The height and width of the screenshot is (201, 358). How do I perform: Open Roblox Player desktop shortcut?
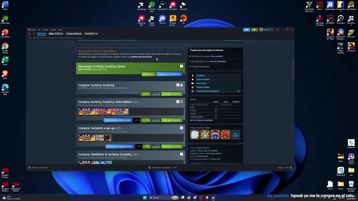(x=330, y=6)
